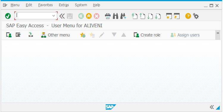Open the Extras menu
Viewport: 223px width, 112px height.
[64, 5]
